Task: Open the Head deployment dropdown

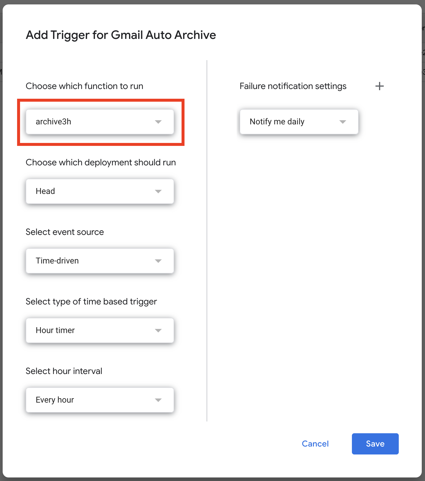Action: click(x=100, y=191)
